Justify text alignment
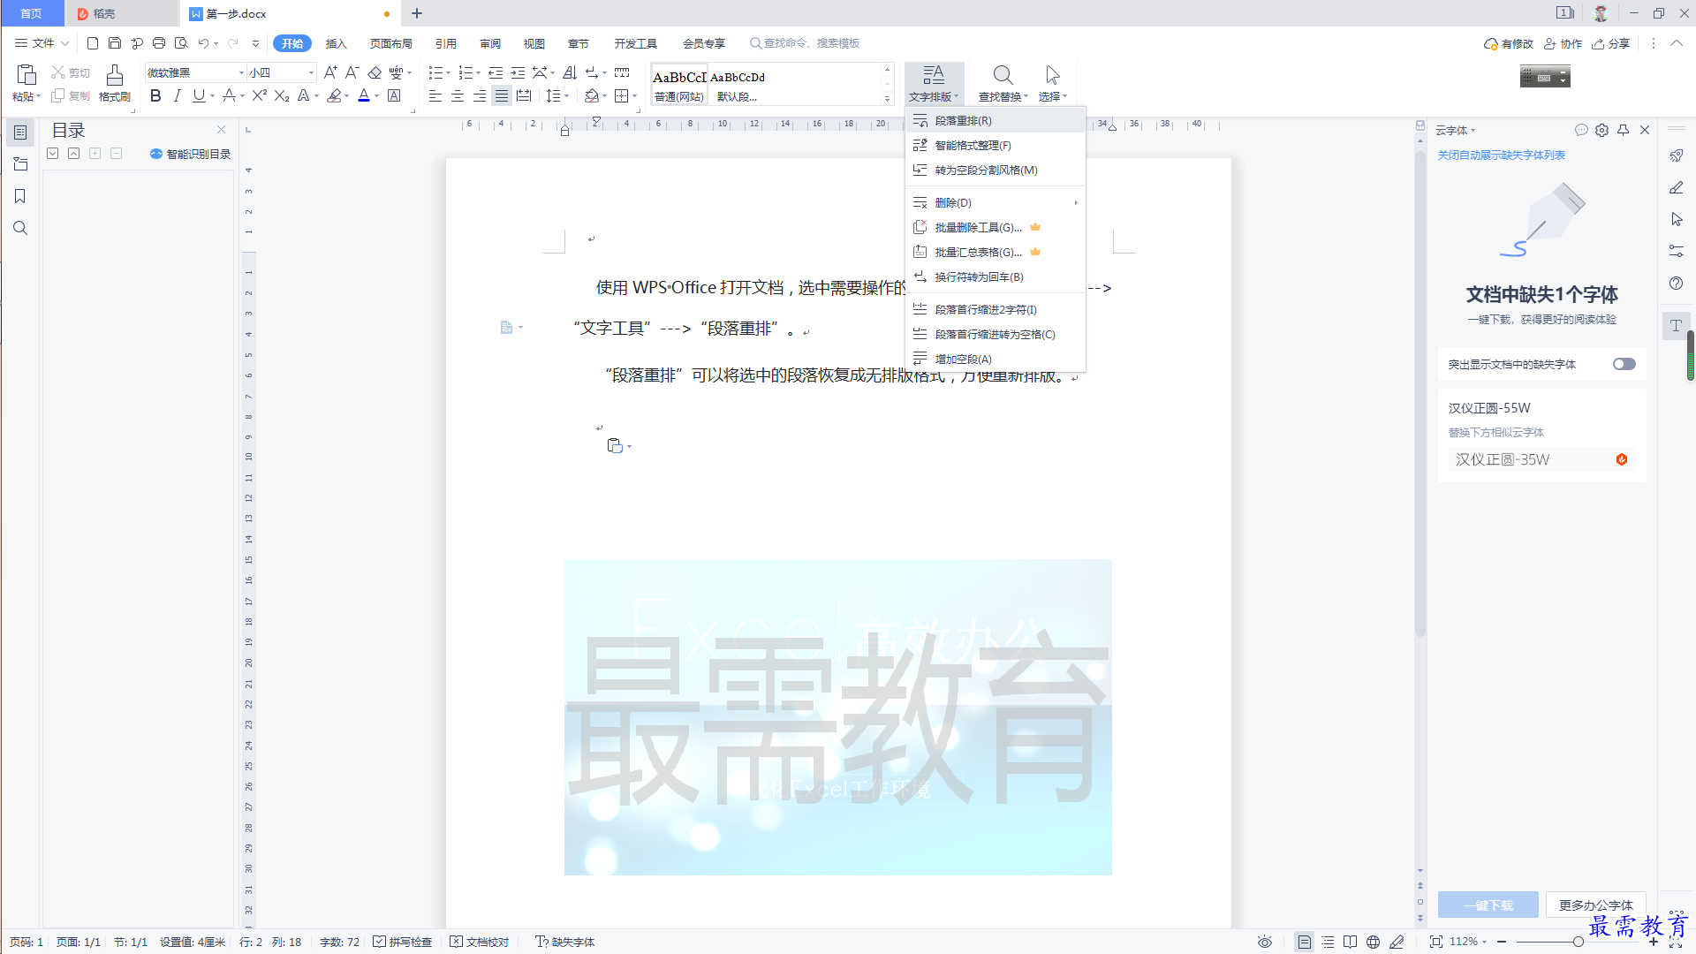 tap(502, 95)
